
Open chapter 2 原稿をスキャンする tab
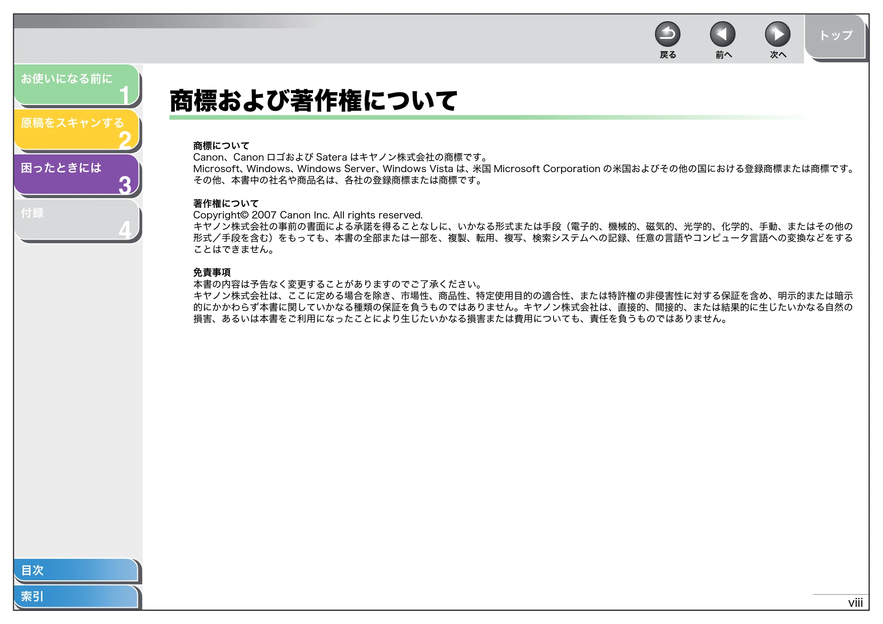pos(76,130)
